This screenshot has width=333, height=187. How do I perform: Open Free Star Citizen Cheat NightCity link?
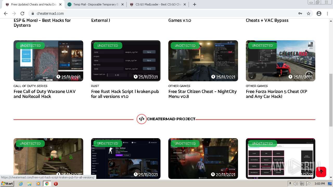click(202, 94)
